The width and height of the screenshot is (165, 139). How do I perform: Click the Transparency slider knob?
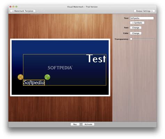(131, 39)
